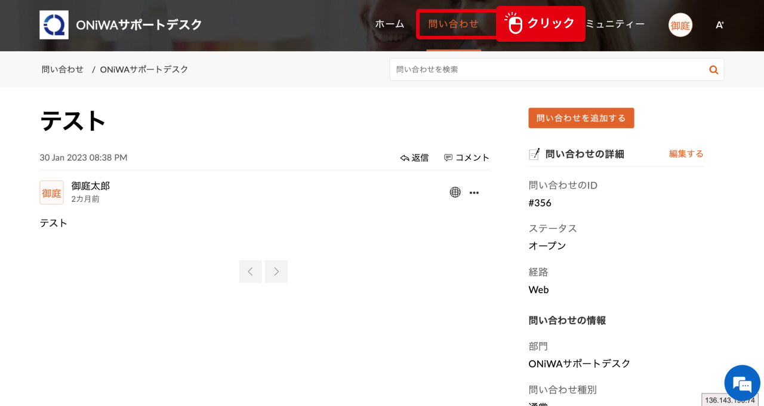Open the live chat bubble

(742, 383)
